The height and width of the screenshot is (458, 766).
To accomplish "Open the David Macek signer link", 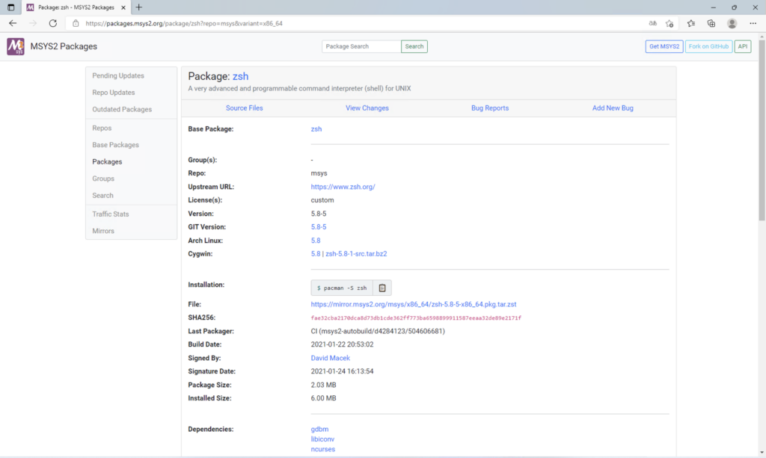I will tap(330, 358).
